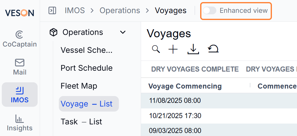Open the Insights chart icon
Screen dimensions: 297x136
[20, 119]
